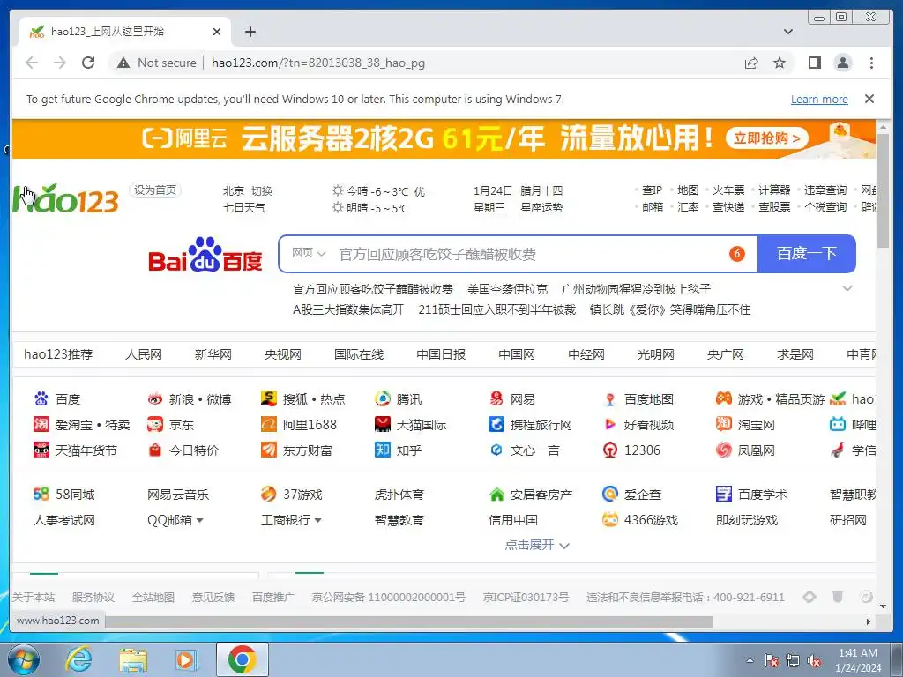The height and width of the screenshot is (677, 903).
Task: Open 京东 icon link
Action: (155, 425)
